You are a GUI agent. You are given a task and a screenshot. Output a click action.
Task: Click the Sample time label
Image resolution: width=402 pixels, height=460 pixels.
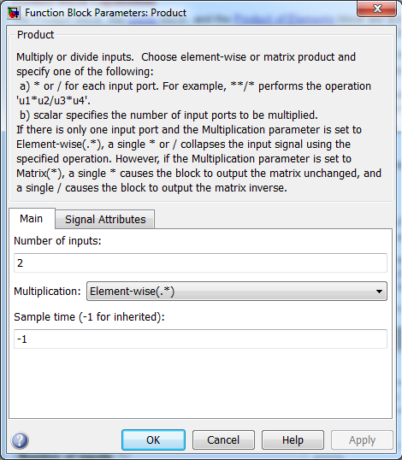click(89, 317)
